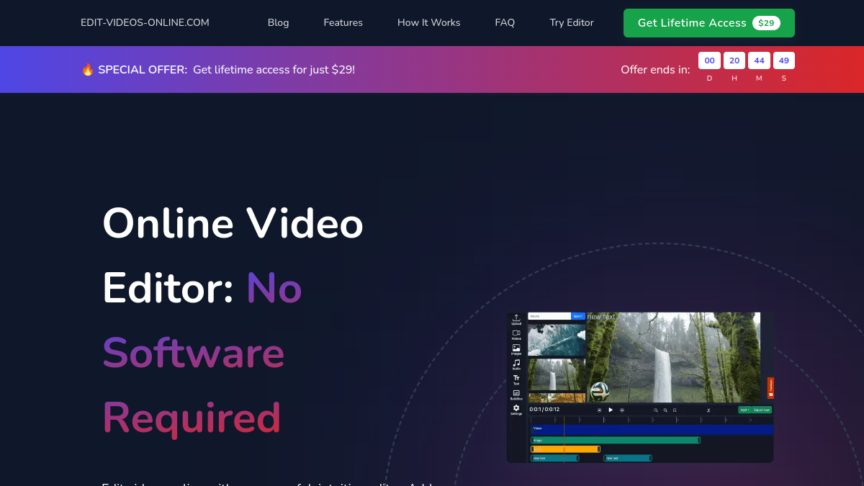864x486 pixels.
Task: Open the Images icon in the editor sidebar
Action: coord(516,348)
